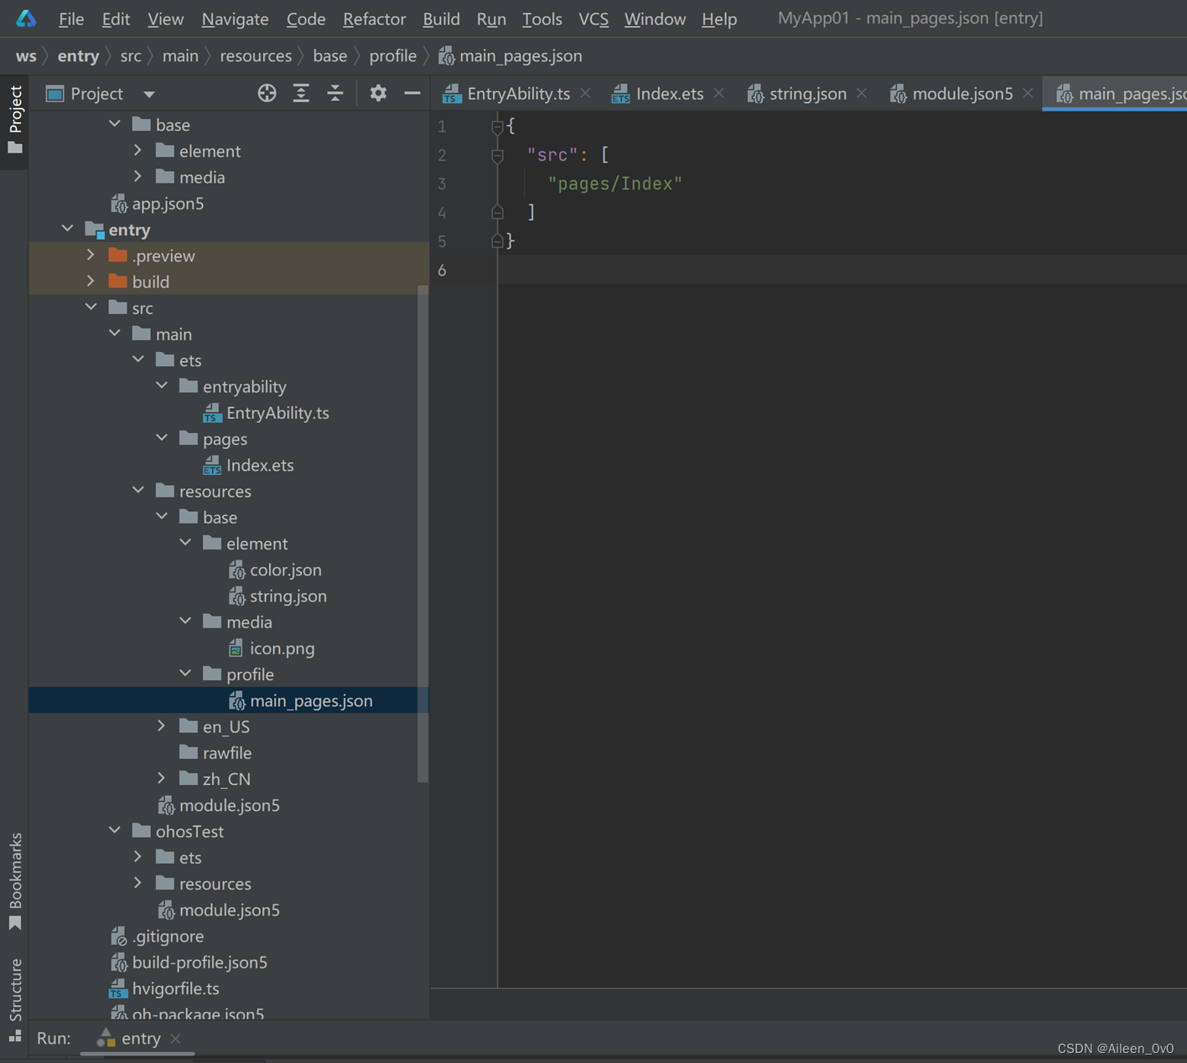This screenshot has height=1063, width=1187.
Task: Expand the .preview folder
Action: [91, 255]
